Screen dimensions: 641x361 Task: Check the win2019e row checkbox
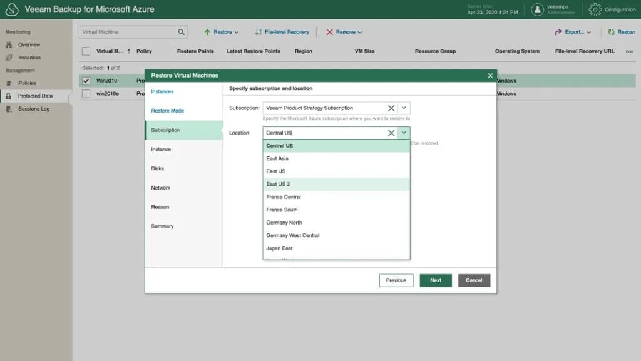tap(86, 94)
